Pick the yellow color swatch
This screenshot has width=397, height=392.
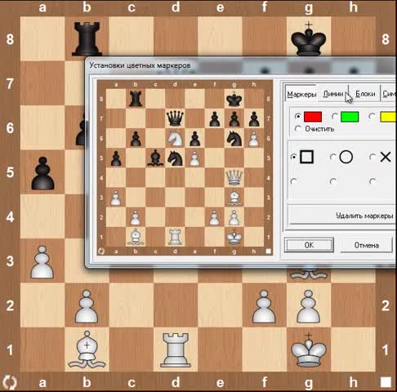tap(388, 117)
